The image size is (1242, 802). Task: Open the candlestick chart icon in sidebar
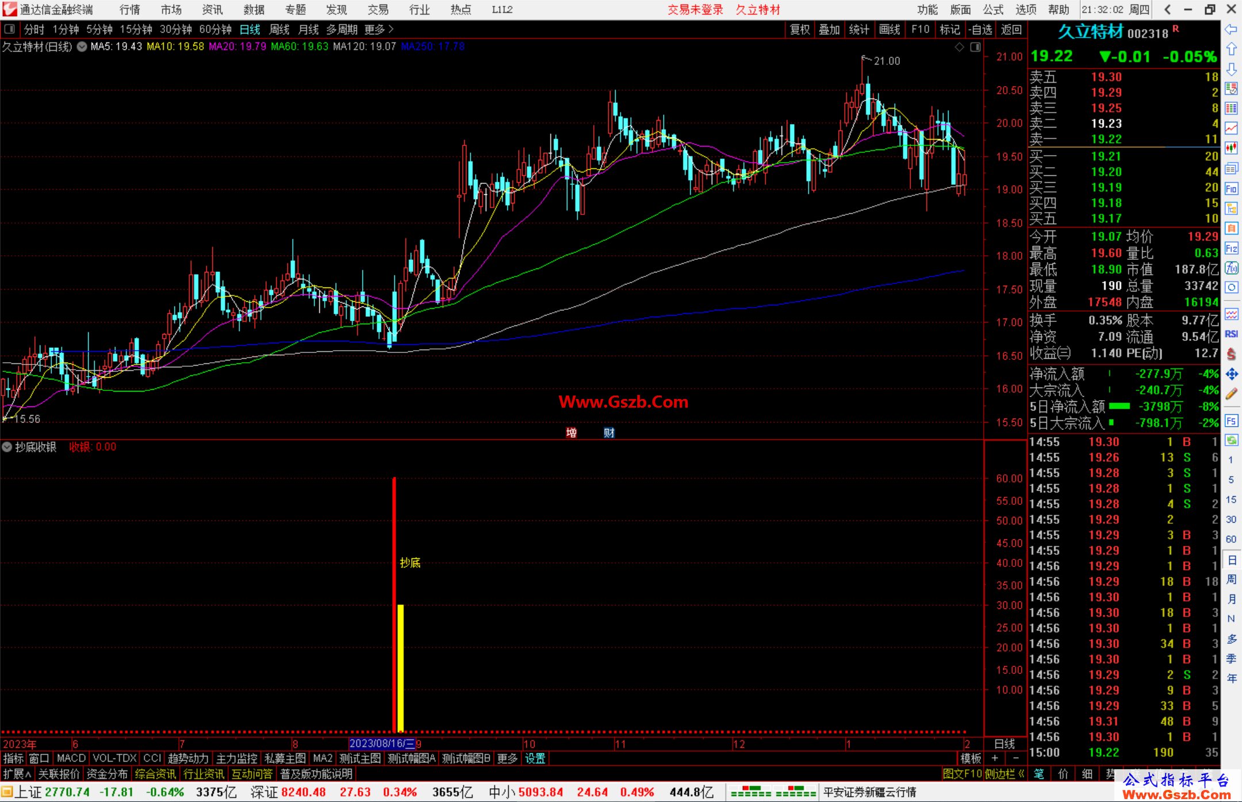pos(1231,148)
